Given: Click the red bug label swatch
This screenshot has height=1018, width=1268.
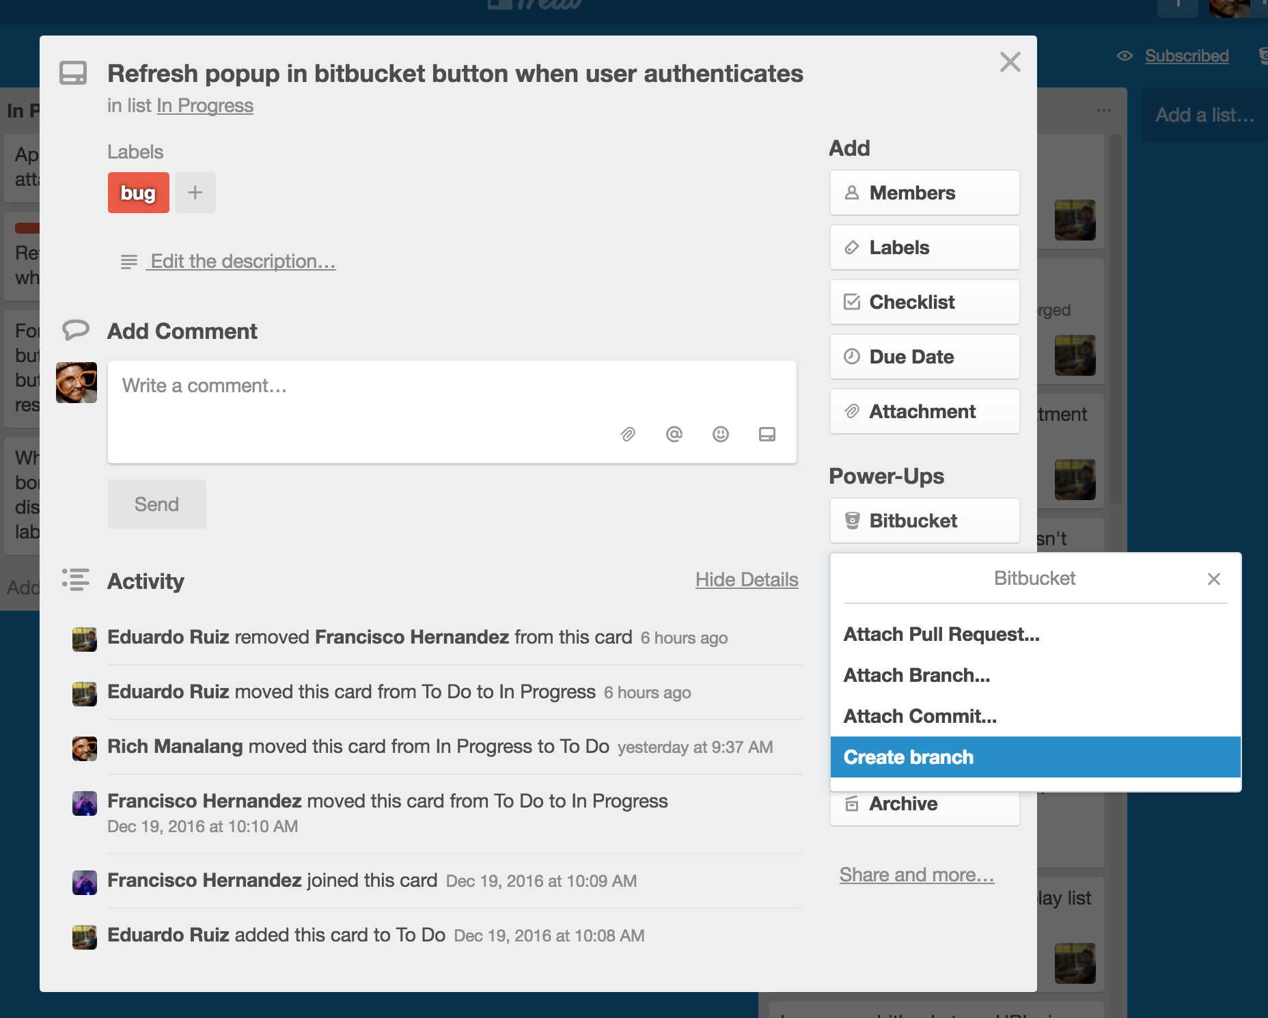Looking at the screenshot, I should tap(138, 193).
